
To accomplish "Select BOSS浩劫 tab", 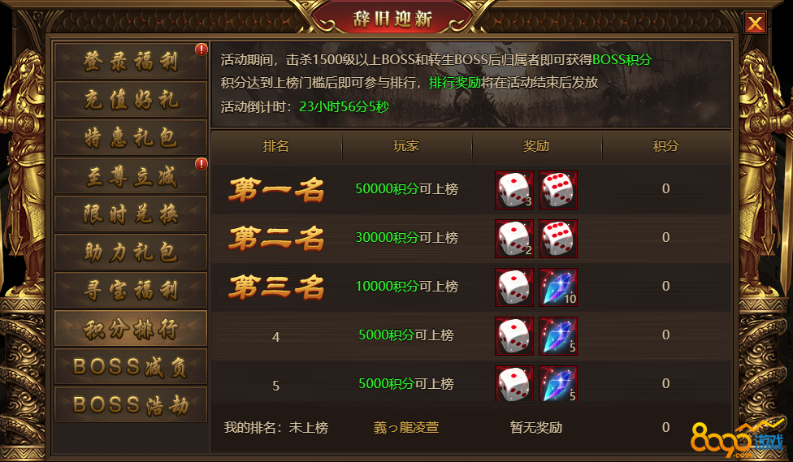I will click(131, 404).
